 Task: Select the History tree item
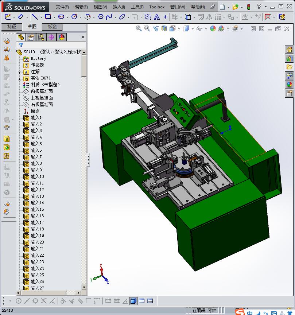click(x=38, y=58)
